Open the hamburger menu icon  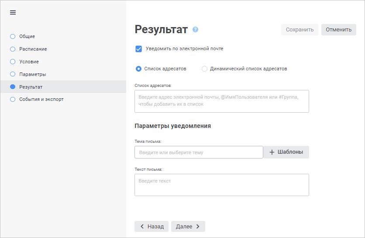click(x=13, y=12)
